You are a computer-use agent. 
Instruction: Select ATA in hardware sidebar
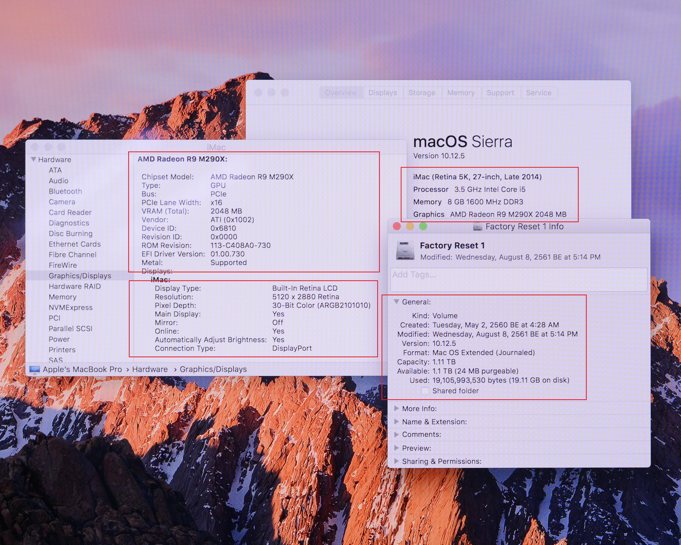click(x=55, y=170)
